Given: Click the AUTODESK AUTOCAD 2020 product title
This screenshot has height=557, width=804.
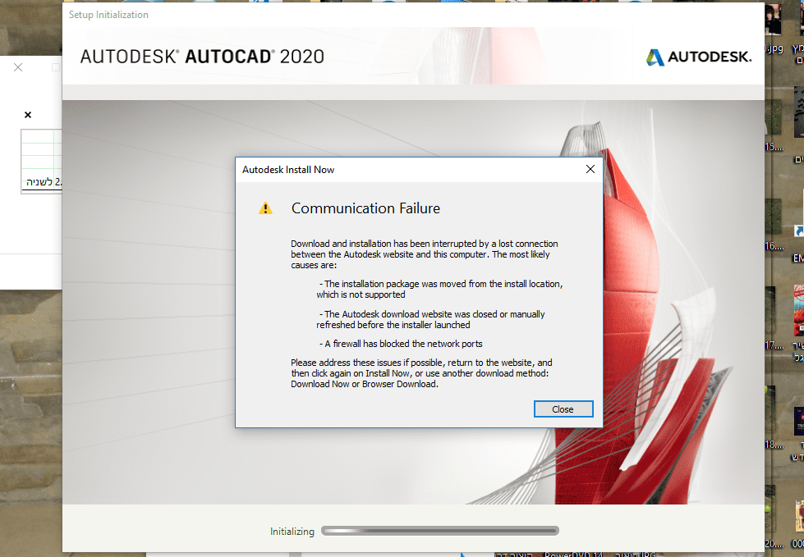Looking at the screenshot, I should (202, 57).
